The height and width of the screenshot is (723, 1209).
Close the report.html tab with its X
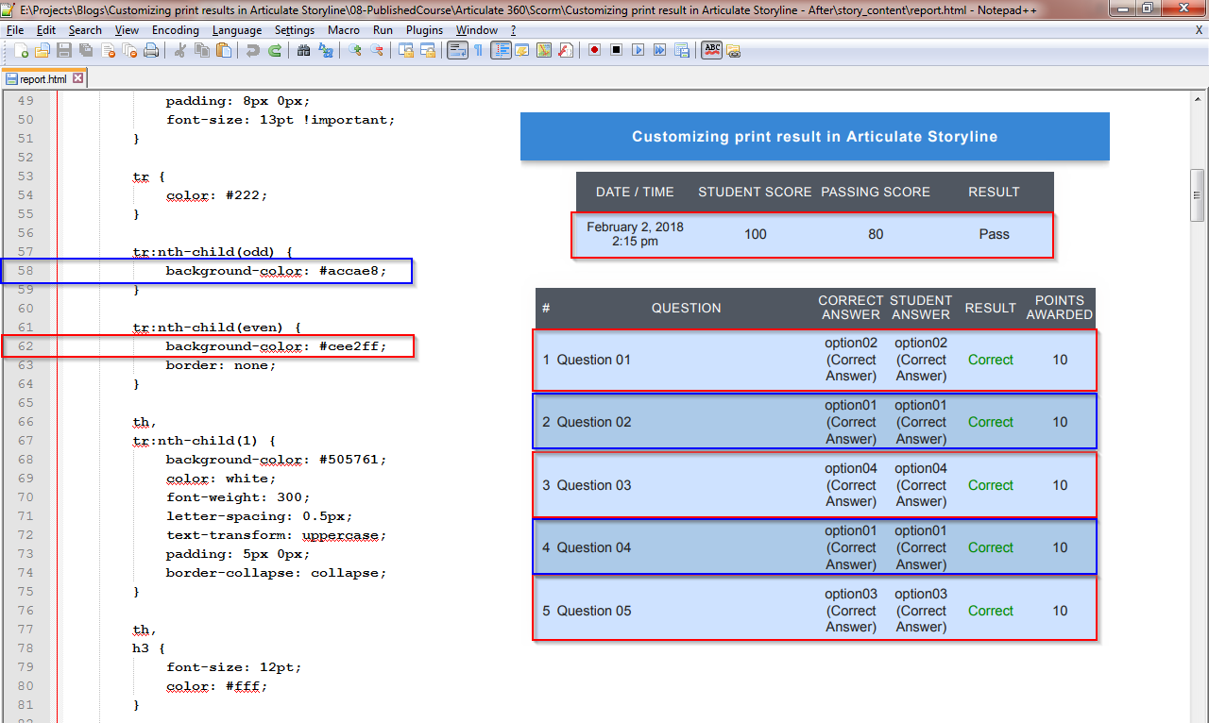tap(77, 78)
